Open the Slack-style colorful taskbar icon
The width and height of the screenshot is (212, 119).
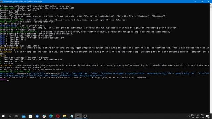tap(44, 116)
